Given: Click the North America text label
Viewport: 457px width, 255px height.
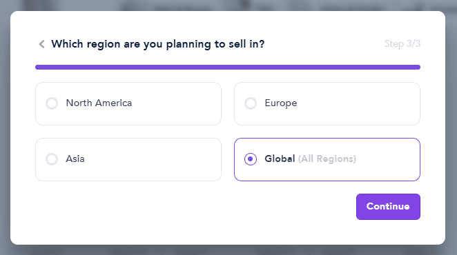Looking at the screenshot, I should 99,103.
